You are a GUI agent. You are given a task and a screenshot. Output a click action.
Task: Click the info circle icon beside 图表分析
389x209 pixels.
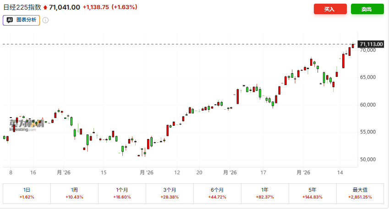pos(45,20)
